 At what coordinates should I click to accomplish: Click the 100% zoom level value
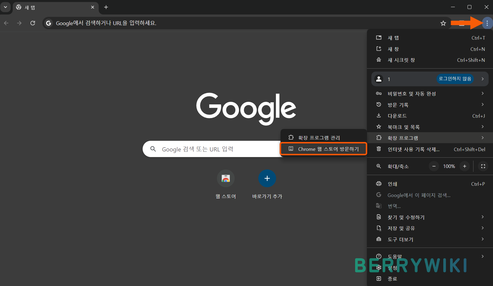[449, 166]
